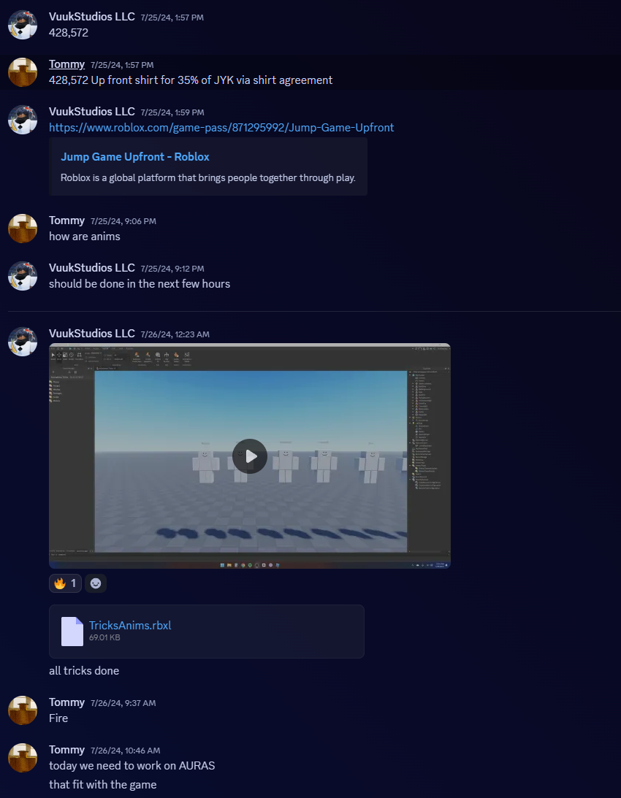Select the '428,572' message text from VuukStudios
Screen dimensions: 621x798
pyautogui.click(x=69, y=33)
